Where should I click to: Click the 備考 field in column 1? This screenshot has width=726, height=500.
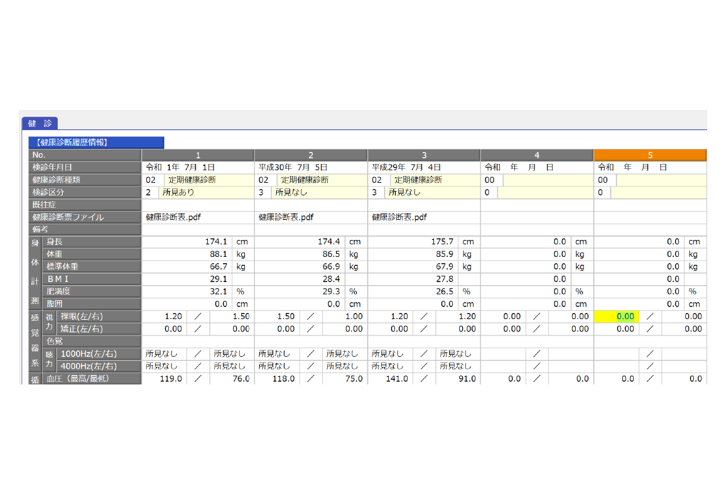click(198, 230)
